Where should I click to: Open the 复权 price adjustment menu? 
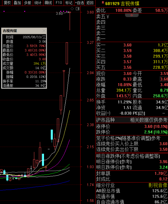pos(7,3)
